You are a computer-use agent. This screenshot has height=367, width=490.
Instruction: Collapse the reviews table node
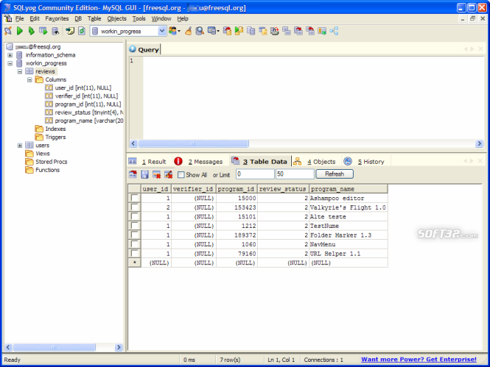point(20,71)
